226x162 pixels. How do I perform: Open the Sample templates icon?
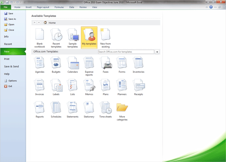(x=73, y=38)
